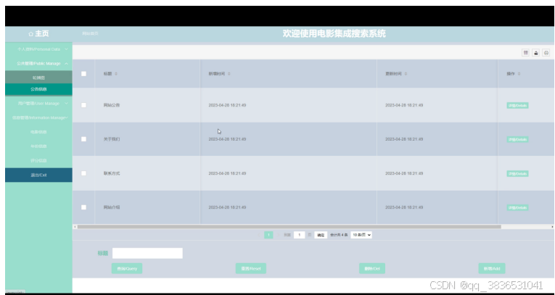Click the 网站公告 title cell
Viewport: 555px width, 295px height.
coord(112,105)
